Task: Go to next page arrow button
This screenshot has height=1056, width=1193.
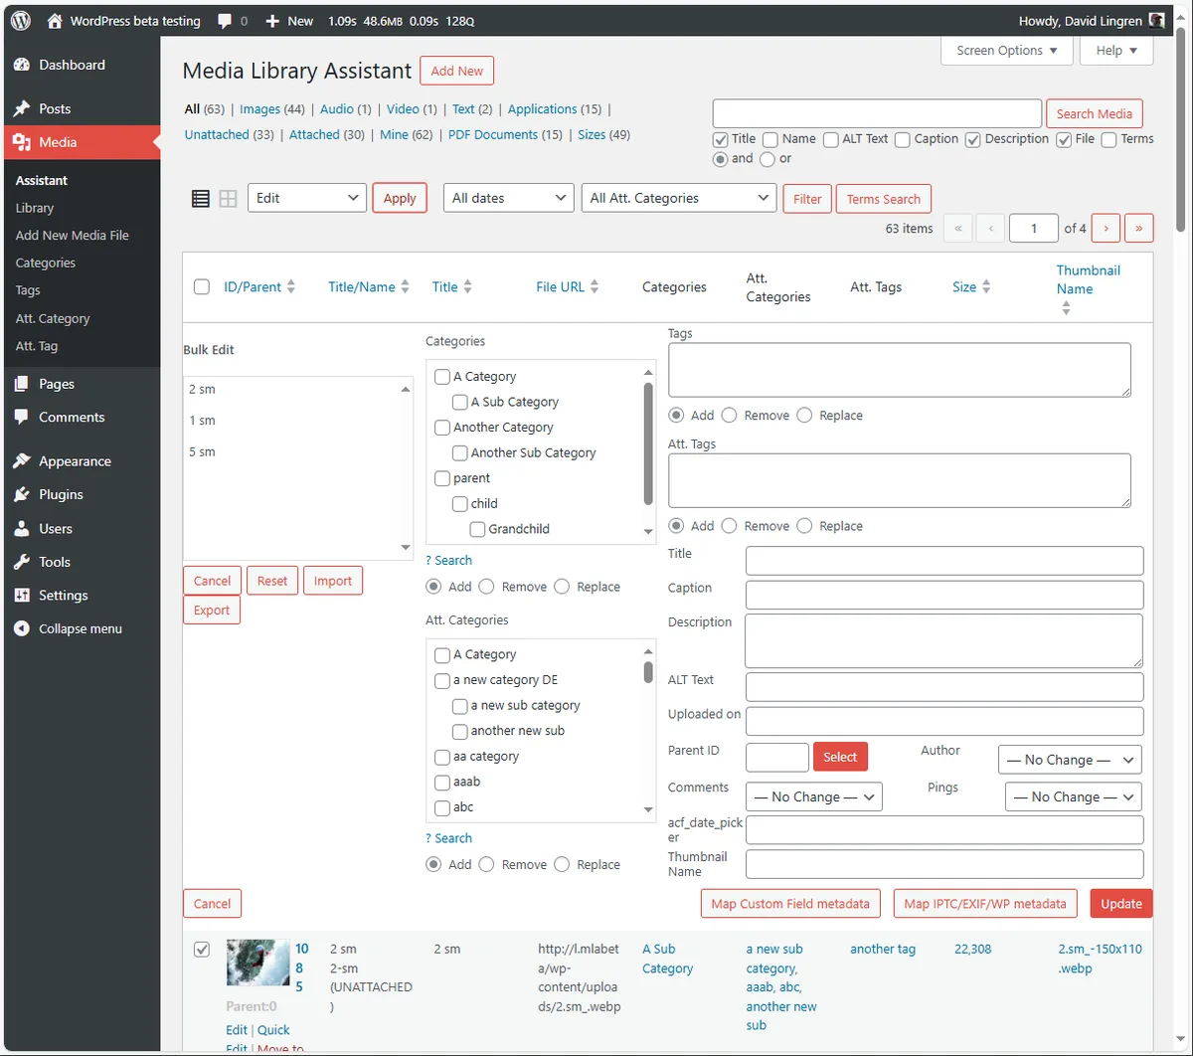Action: 1106,228
